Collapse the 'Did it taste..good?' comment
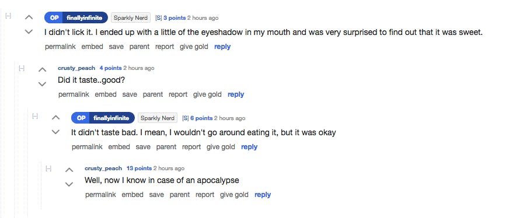 click(x=22, y=68)
